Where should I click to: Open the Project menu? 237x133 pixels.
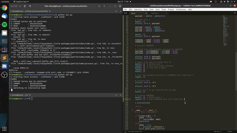click(171, 10)
